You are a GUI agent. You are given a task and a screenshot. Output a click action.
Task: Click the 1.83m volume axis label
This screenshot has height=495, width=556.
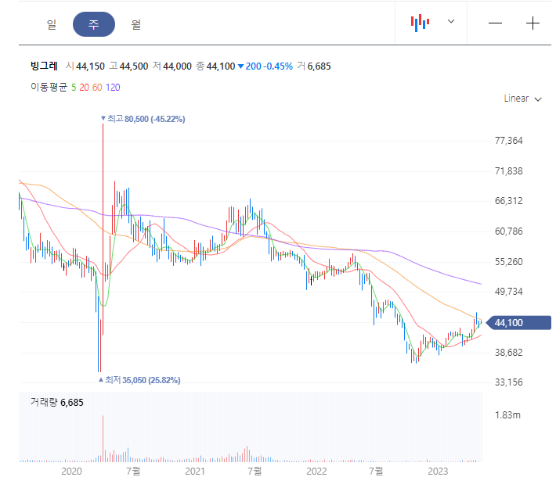point(507,415)
